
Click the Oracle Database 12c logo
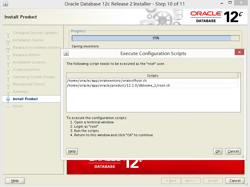pos(216,17)
